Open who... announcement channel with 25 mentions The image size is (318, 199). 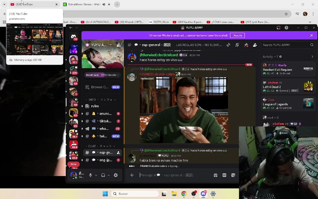coord(102,129)
